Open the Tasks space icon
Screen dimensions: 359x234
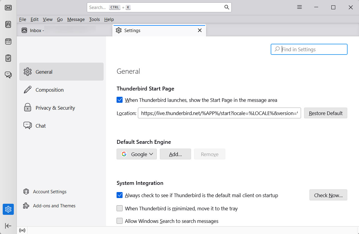8,58
